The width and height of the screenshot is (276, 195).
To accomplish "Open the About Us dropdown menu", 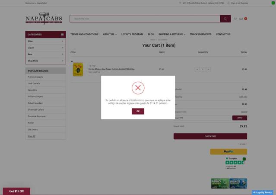I will 110,34.
